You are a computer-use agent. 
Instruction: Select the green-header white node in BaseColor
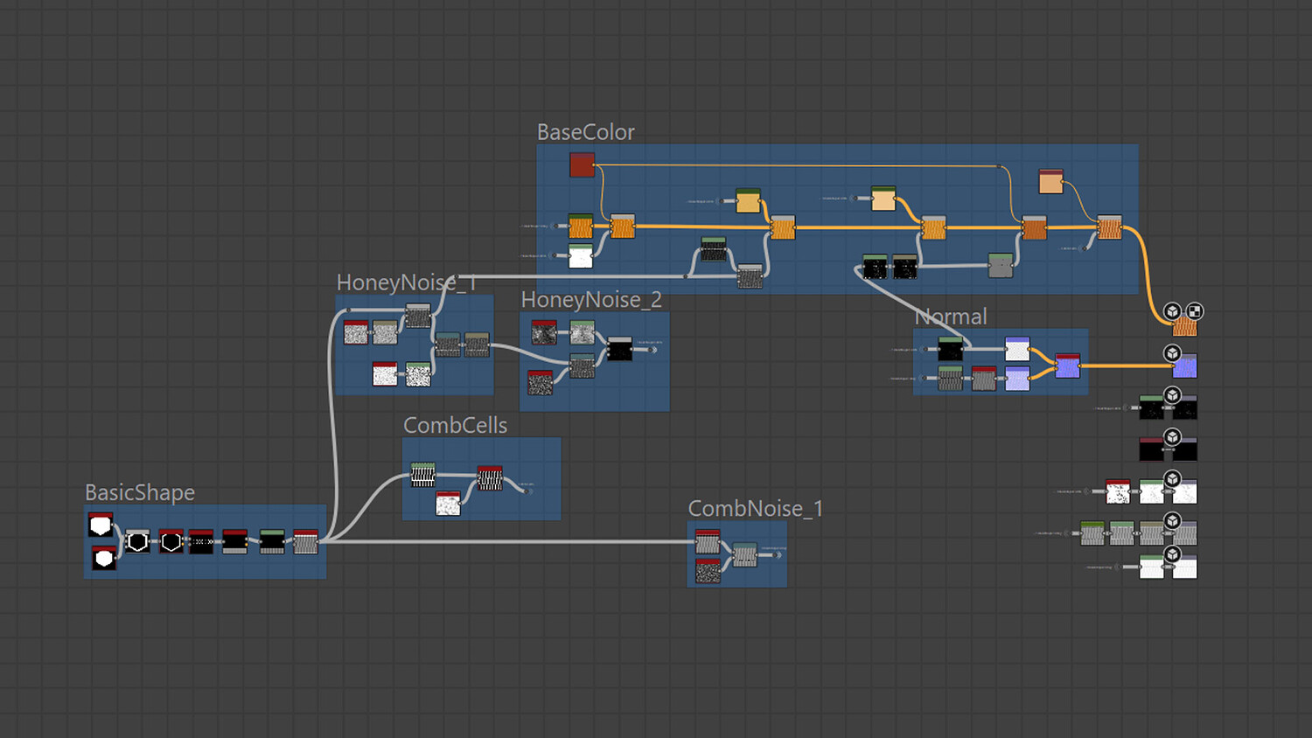(x=581, y=256)
